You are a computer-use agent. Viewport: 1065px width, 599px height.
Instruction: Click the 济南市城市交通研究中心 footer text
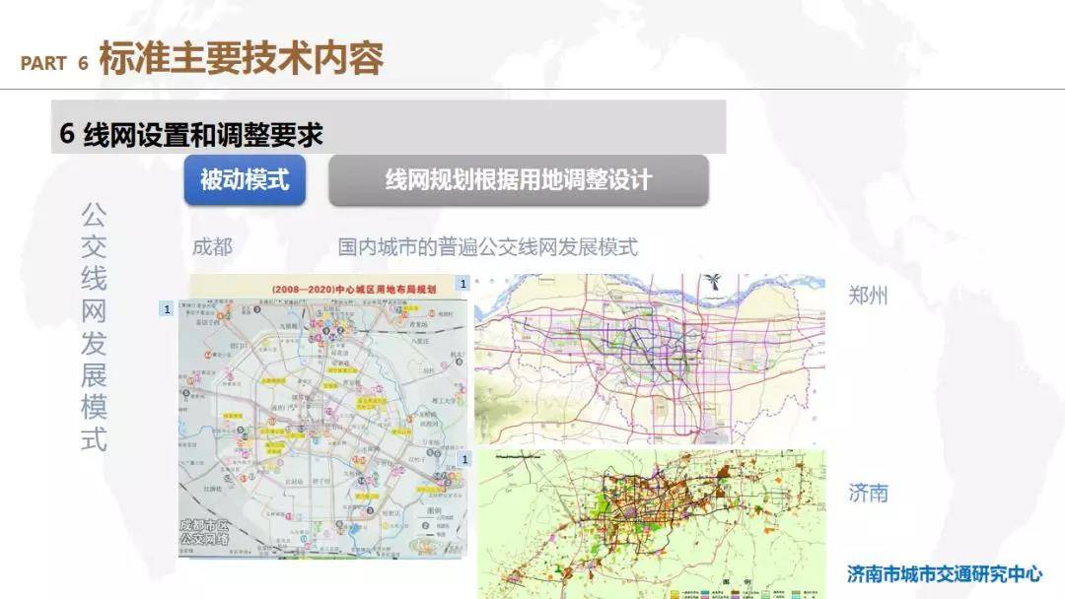[944, 574]
